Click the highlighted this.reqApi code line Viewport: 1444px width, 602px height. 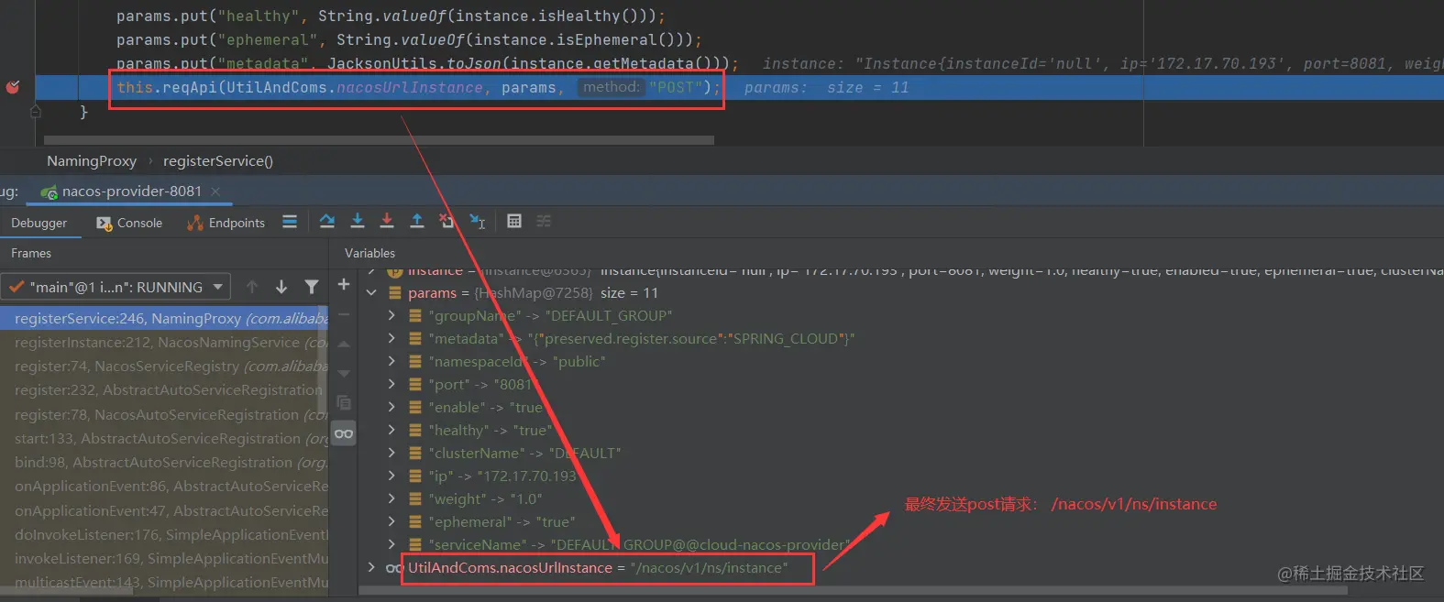click(x=418, y=87)
